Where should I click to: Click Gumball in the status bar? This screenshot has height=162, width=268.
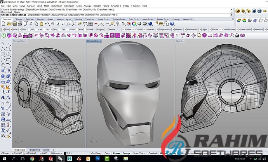pos(153,154)
